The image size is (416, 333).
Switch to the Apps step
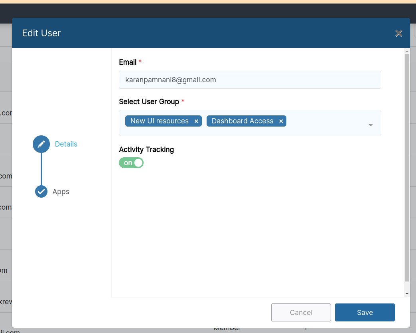61,191
